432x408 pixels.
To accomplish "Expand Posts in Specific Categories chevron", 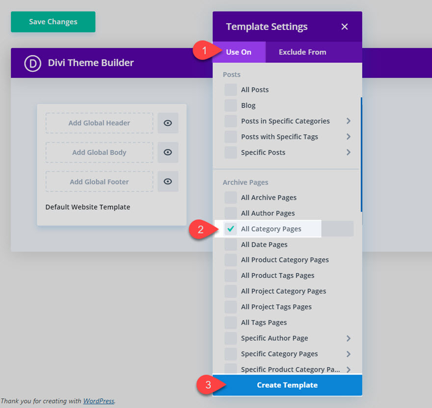I will pyautogui.click(x=349, y=121).
